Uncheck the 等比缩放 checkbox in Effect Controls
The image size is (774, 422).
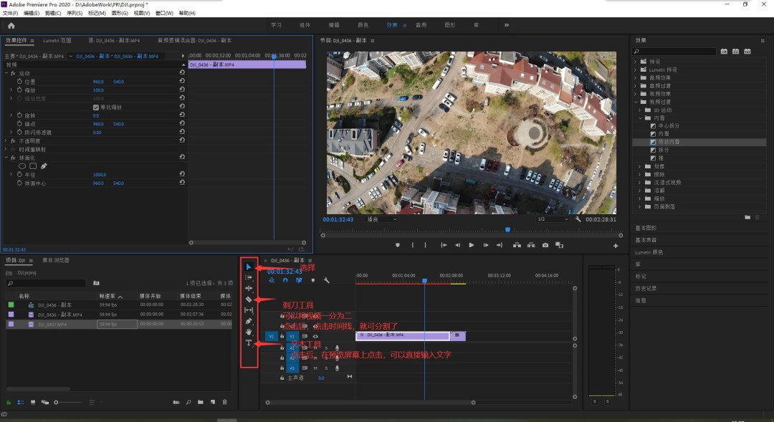pos(96,106)
